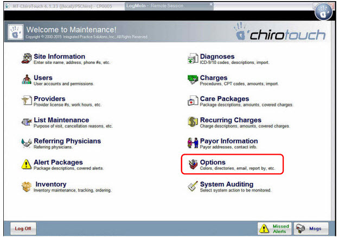
Task: Click the System Auditing checkmark pencil icon
Action: [193, 186]
